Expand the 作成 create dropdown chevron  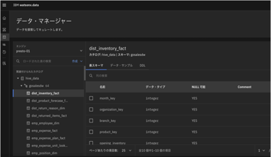tap(81, 61)
